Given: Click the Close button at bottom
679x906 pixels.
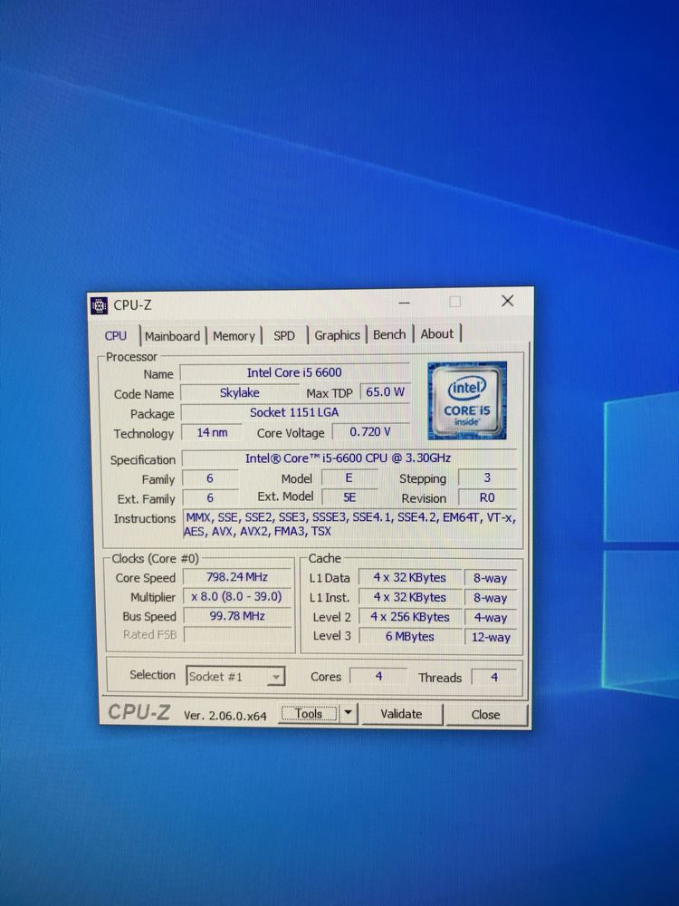Looking at the screenshot, I should [x=485, y=715].
